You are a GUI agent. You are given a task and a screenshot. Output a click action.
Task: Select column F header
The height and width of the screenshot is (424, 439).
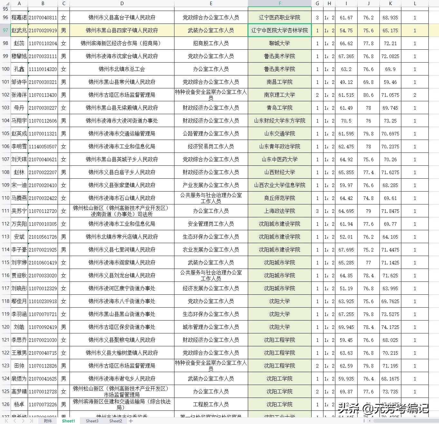click(280, 3)
